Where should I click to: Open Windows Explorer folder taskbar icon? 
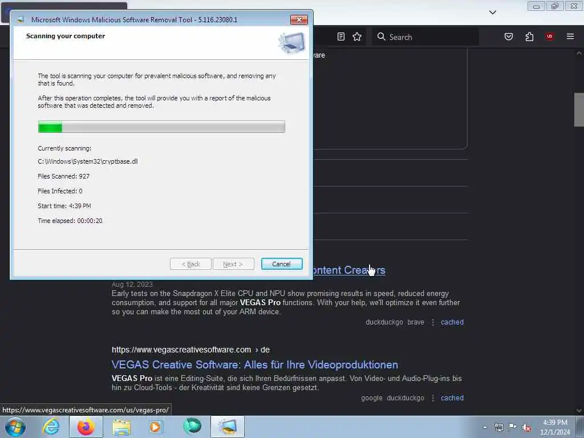(121, 427)
